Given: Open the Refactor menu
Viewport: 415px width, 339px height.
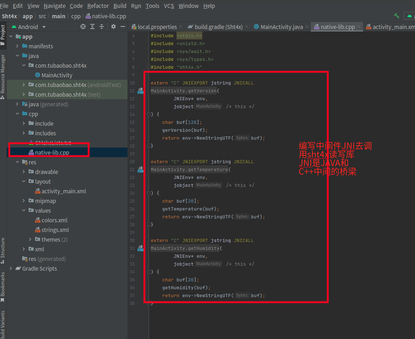Looking at the screenshot, I should point(98,6).
